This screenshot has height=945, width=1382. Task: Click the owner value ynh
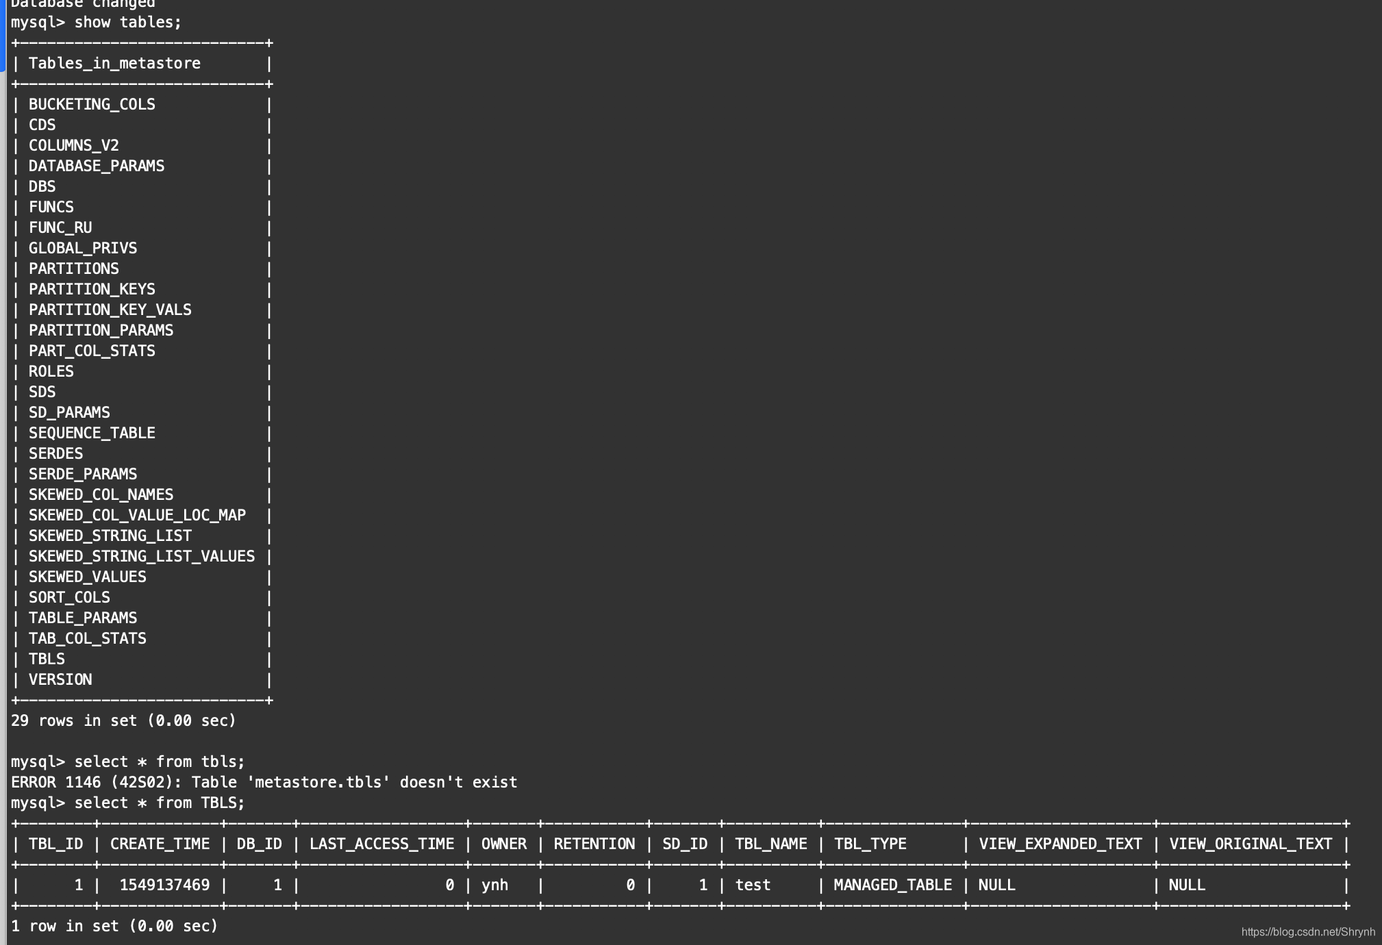tap(495, 885)
